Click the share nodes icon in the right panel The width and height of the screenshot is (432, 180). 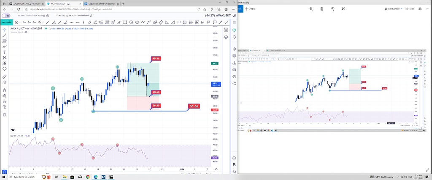pos(235,83)
